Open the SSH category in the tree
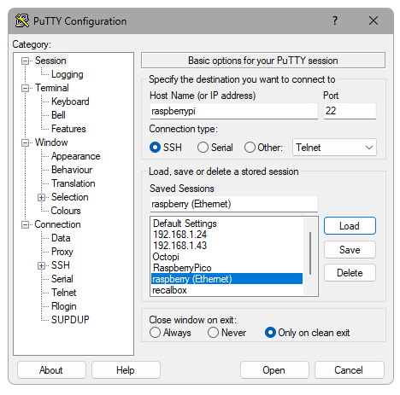The image size is (400, 395). [61, 265]
